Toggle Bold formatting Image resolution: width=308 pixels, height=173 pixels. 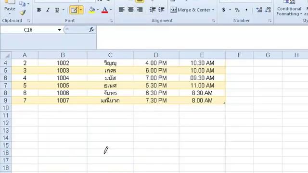coord(39,10)
